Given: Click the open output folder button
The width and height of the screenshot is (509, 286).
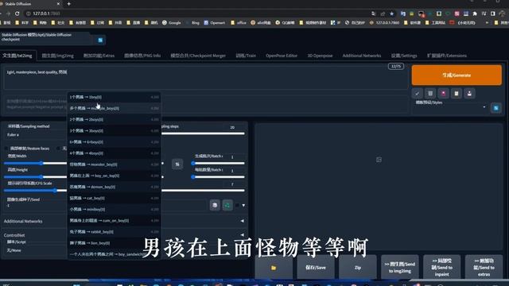Looking at the screenshot, I should coord(274,268).
